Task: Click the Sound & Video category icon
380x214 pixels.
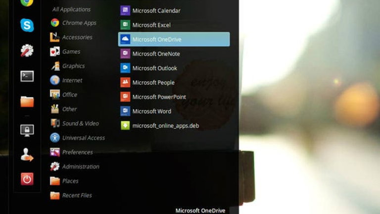Action: tap(55, 123)
